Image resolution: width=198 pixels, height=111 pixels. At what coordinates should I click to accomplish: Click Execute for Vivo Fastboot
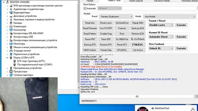[181, 48]
